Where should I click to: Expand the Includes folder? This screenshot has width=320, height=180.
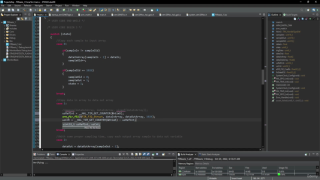[4, 28]
